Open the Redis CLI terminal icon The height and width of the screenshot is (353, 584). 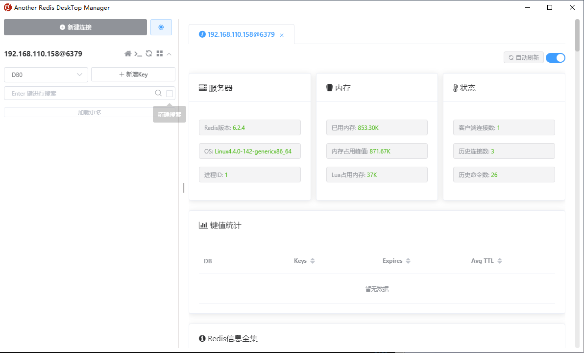point(138,54)
